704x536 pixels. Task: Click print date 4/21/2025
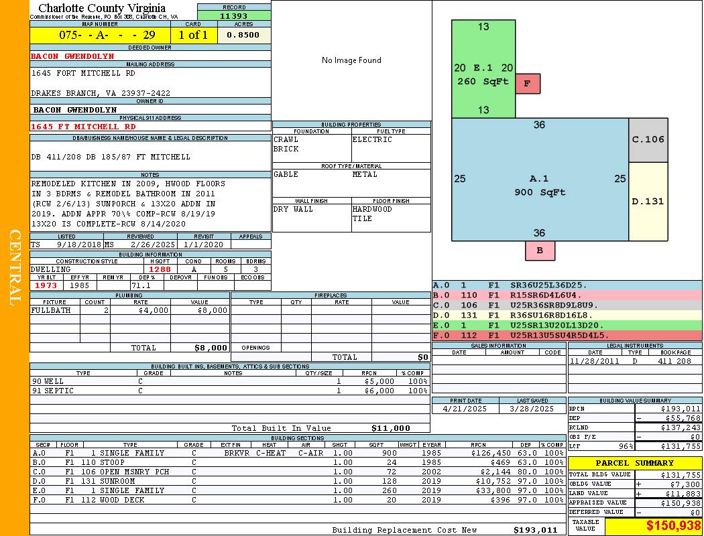465,409
